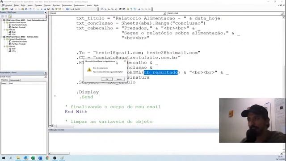
Task: Click the Reset stop icon
Action: [45, 9]
